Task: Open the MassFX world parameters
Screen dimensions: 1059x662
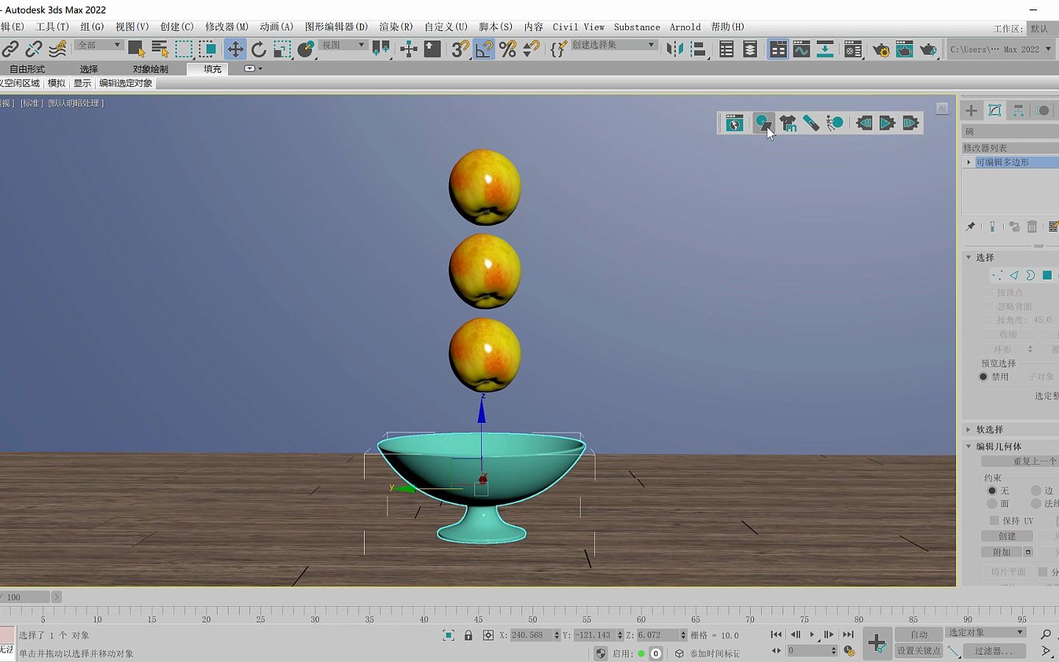Action: 732,123
